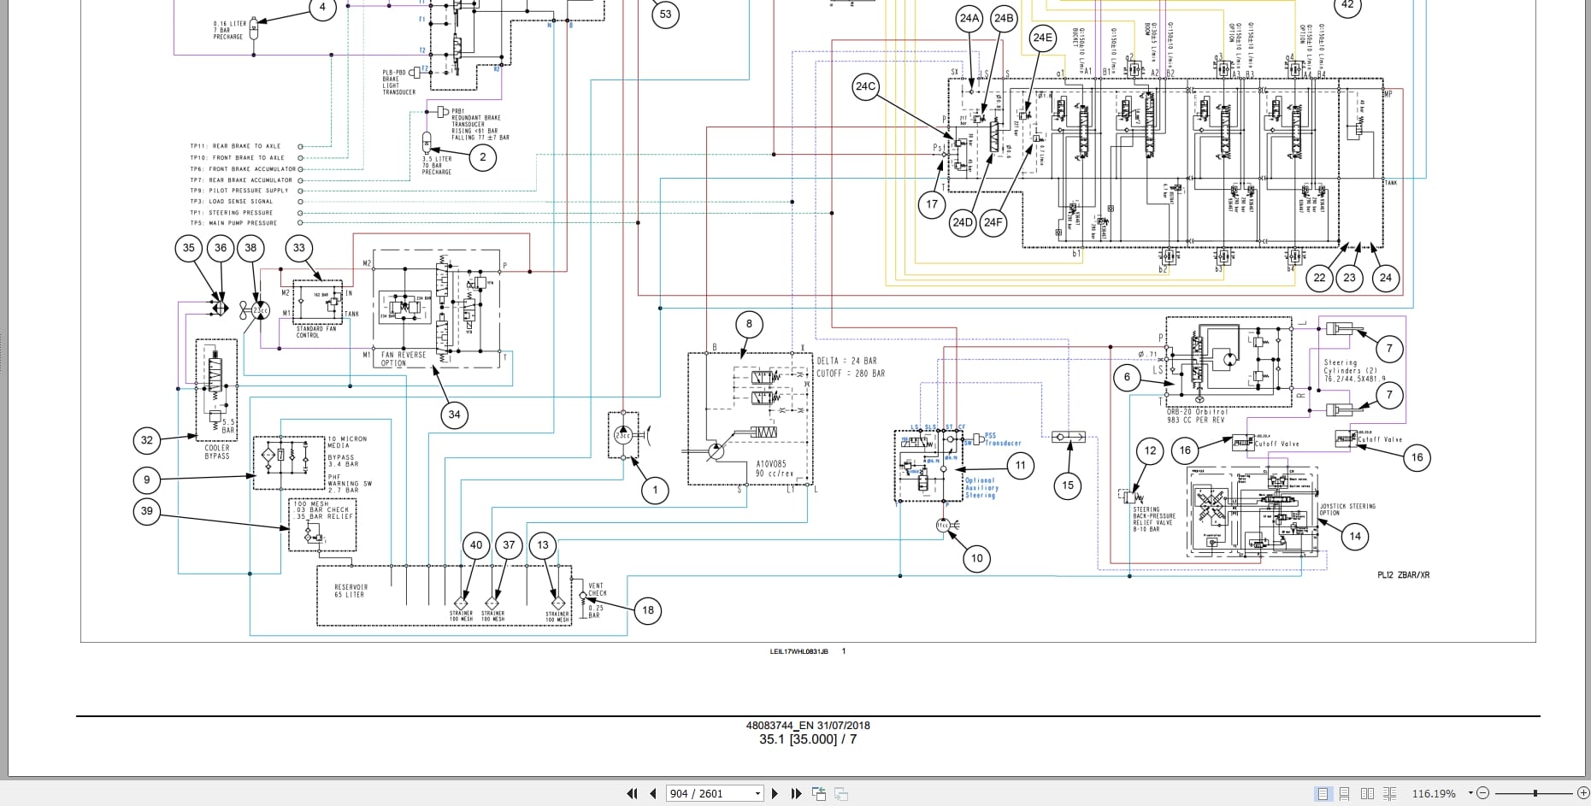1591x806 pixels.
Task: Click callout 40 above the strainer
Action: point(476,545)
